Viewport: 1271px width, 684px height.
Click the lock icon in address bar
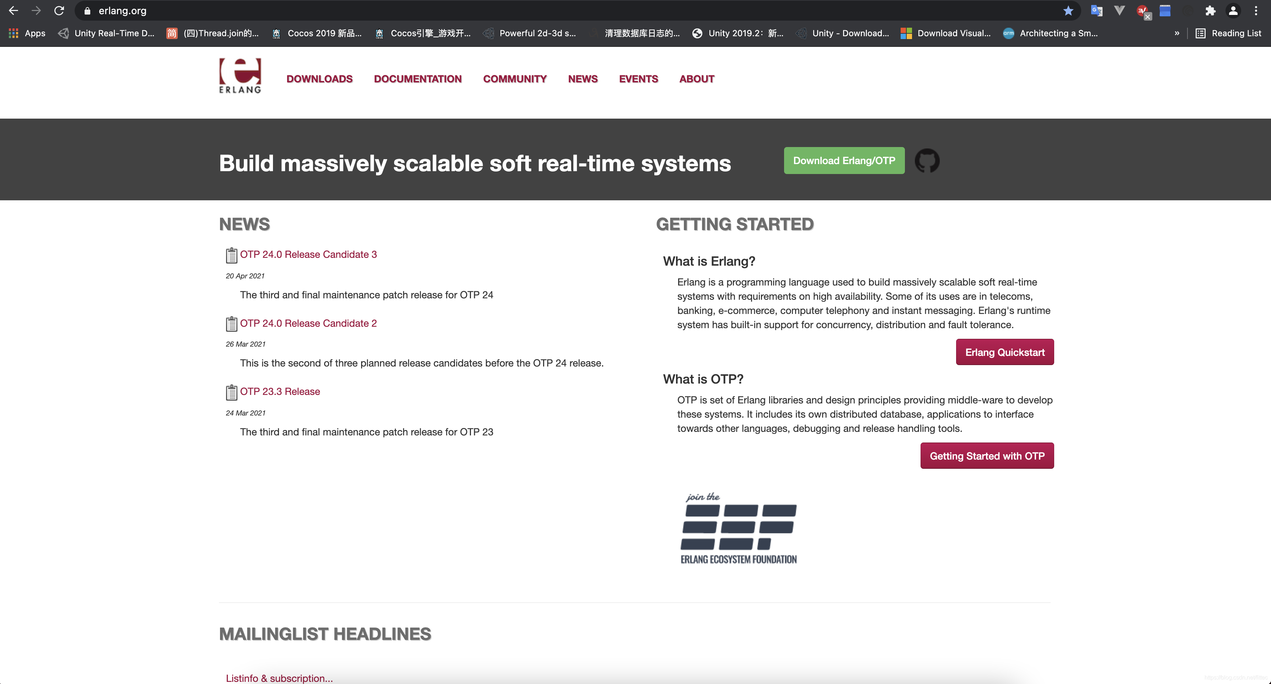coord(87,11)
